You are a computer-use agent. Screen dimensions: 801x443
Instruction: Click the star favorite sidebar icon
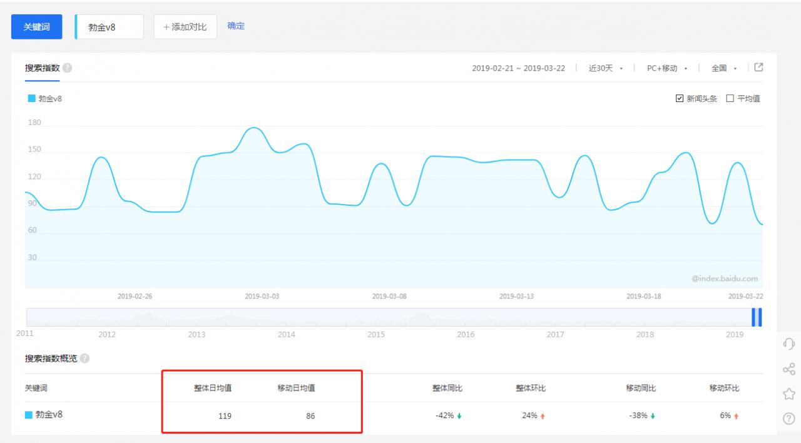click(789, 394)
